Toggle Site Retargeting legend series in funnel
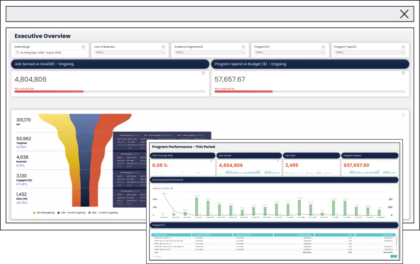 (44, 213)
